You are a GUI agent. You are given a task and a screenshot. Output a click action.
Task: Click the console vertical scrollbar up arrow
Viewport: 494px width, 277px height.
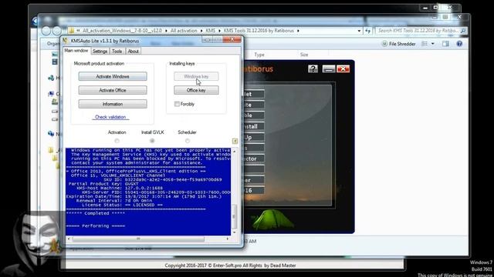pos(234,152)
